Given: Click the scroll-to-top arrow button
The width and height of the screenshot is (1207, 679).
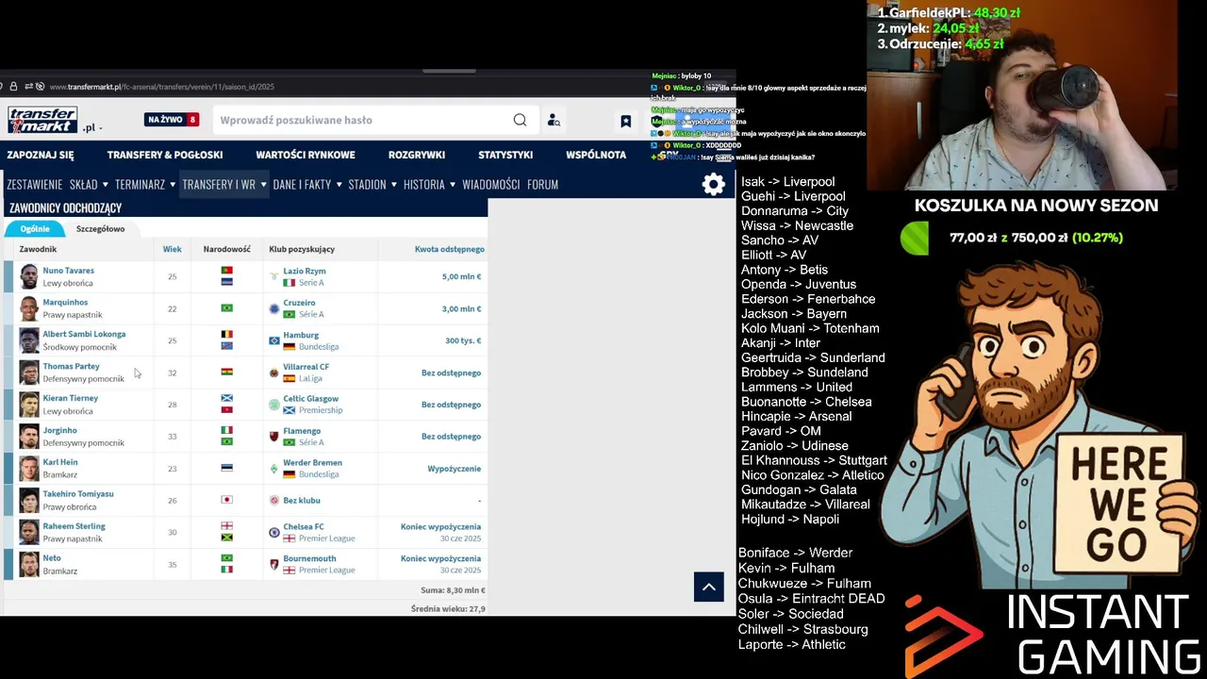Looking at the screenshot, I should point(709,587).
